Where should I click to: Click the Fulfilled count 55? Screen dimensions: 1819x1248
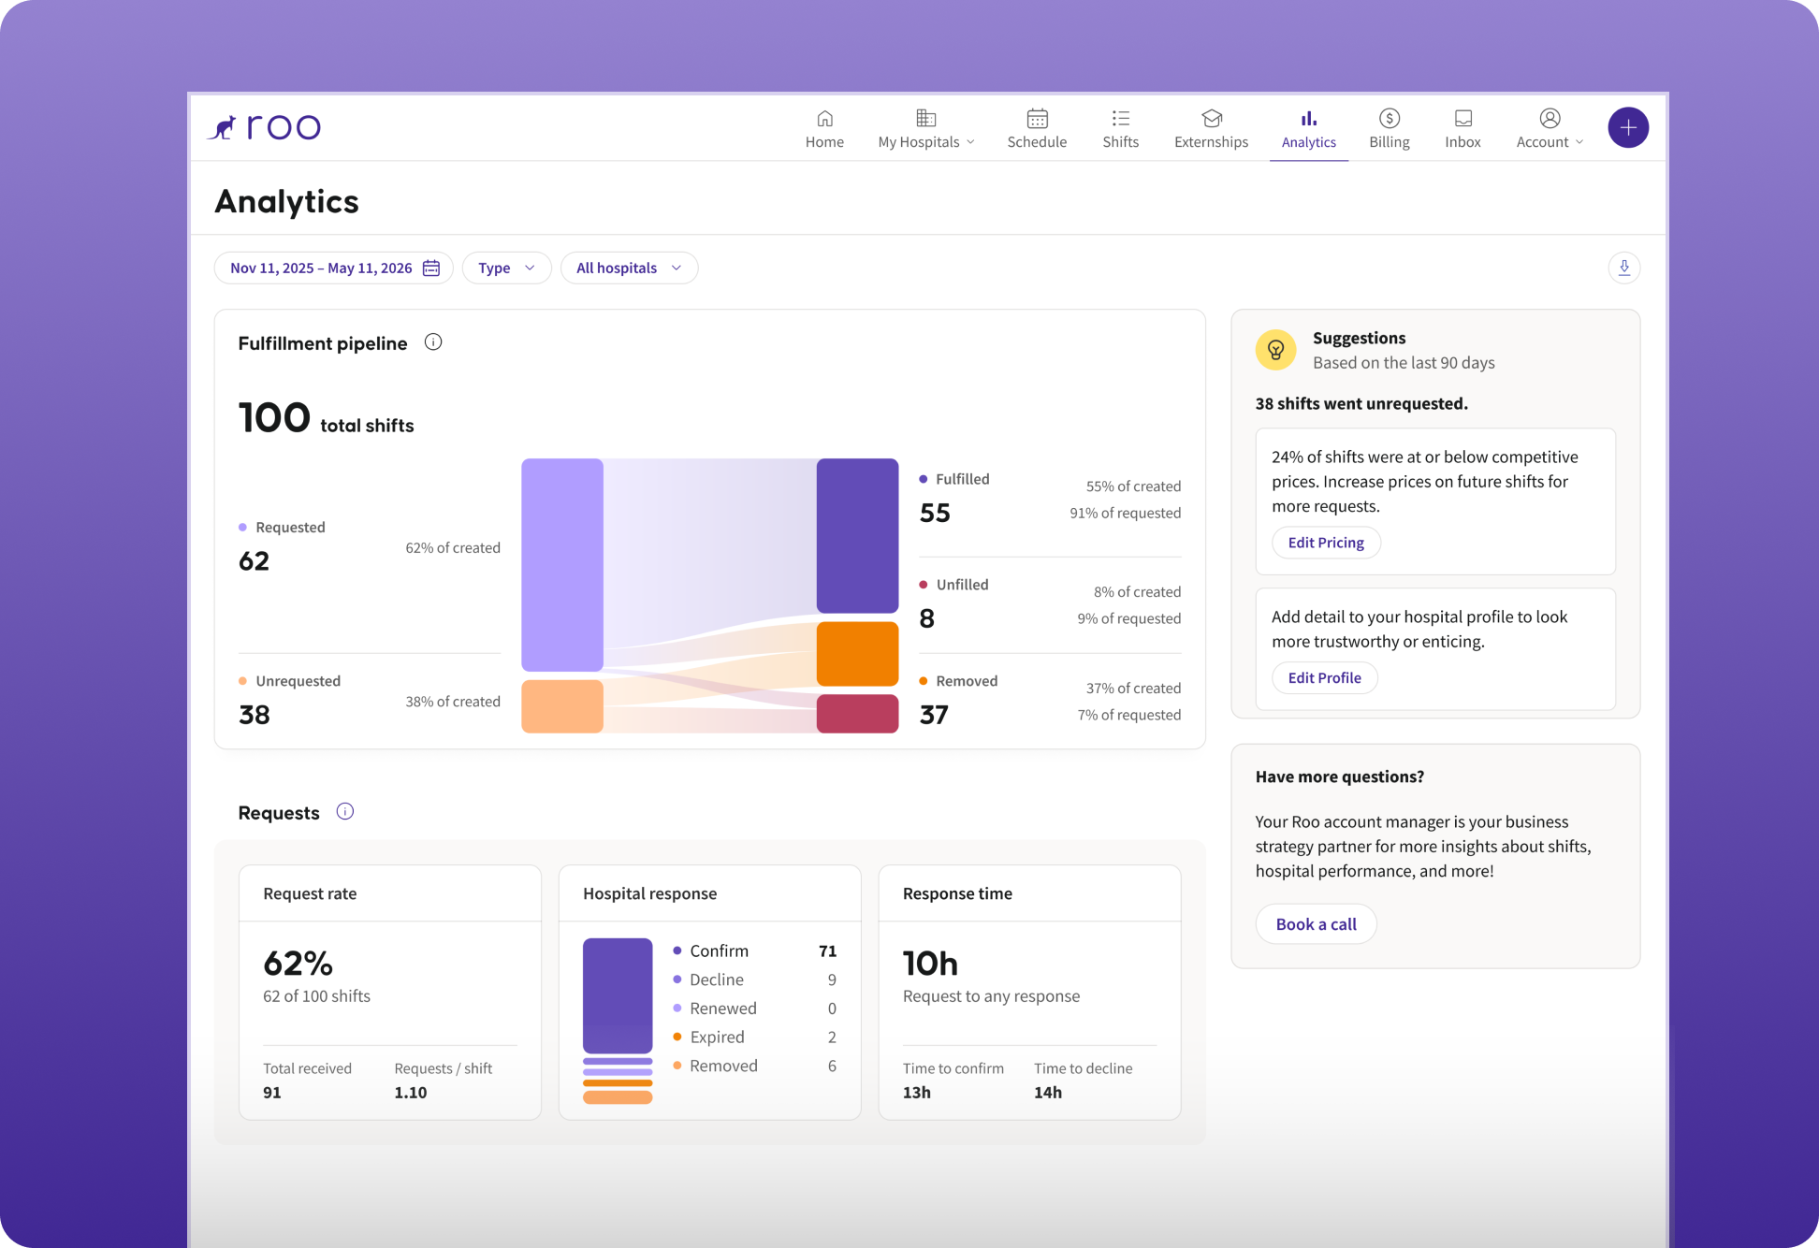pos(935,513)
